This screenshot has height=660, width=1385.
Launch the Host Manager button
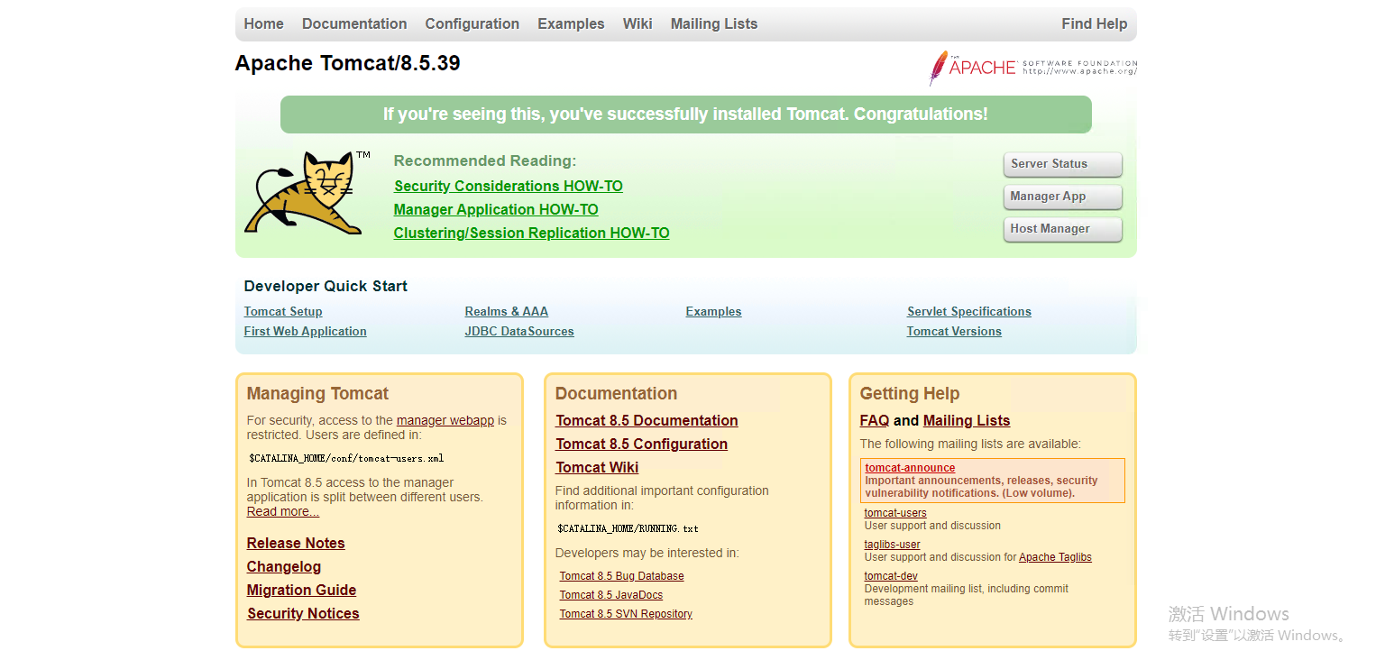pos(1063,229)
